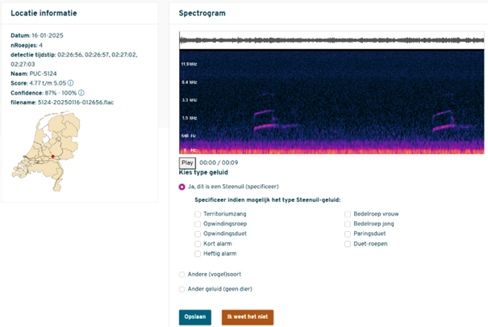488x327 pixels.
Task: Enable the Duet-roepen checkbox
Action: point(348,243)
